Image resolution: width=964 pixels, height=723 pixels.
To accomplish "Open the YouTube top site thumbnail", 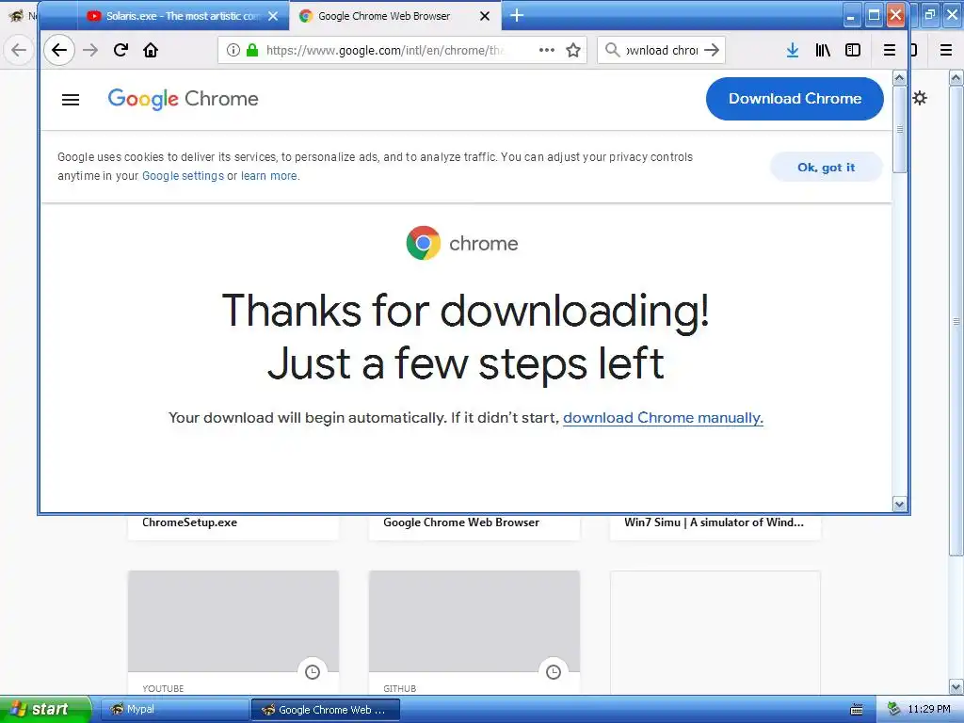I will pyautogui.click(x=233, y=621).
